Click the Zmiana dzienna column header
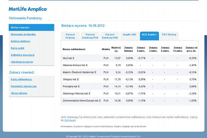The width and height of the screenshot is (207, 138). pyautogui.click(x=128, y=49)
